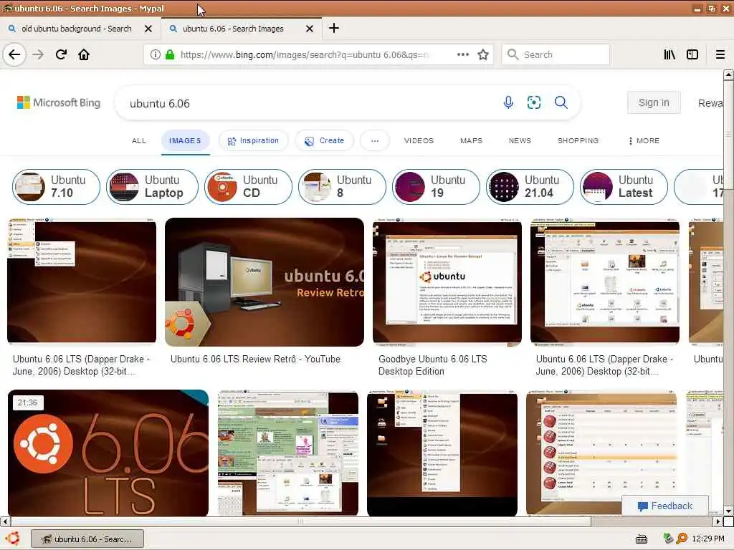This screenshot has width=734, height=550.
Task: Click the browser toolbar Search field
Action: pos(556,54)
